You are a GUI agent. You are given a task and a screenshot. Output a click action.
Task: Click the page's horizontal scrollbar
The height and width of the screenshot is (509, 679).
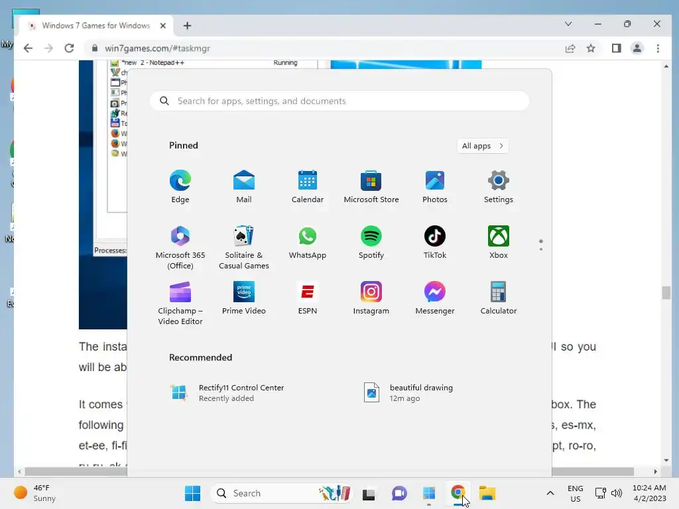[329, 471]
